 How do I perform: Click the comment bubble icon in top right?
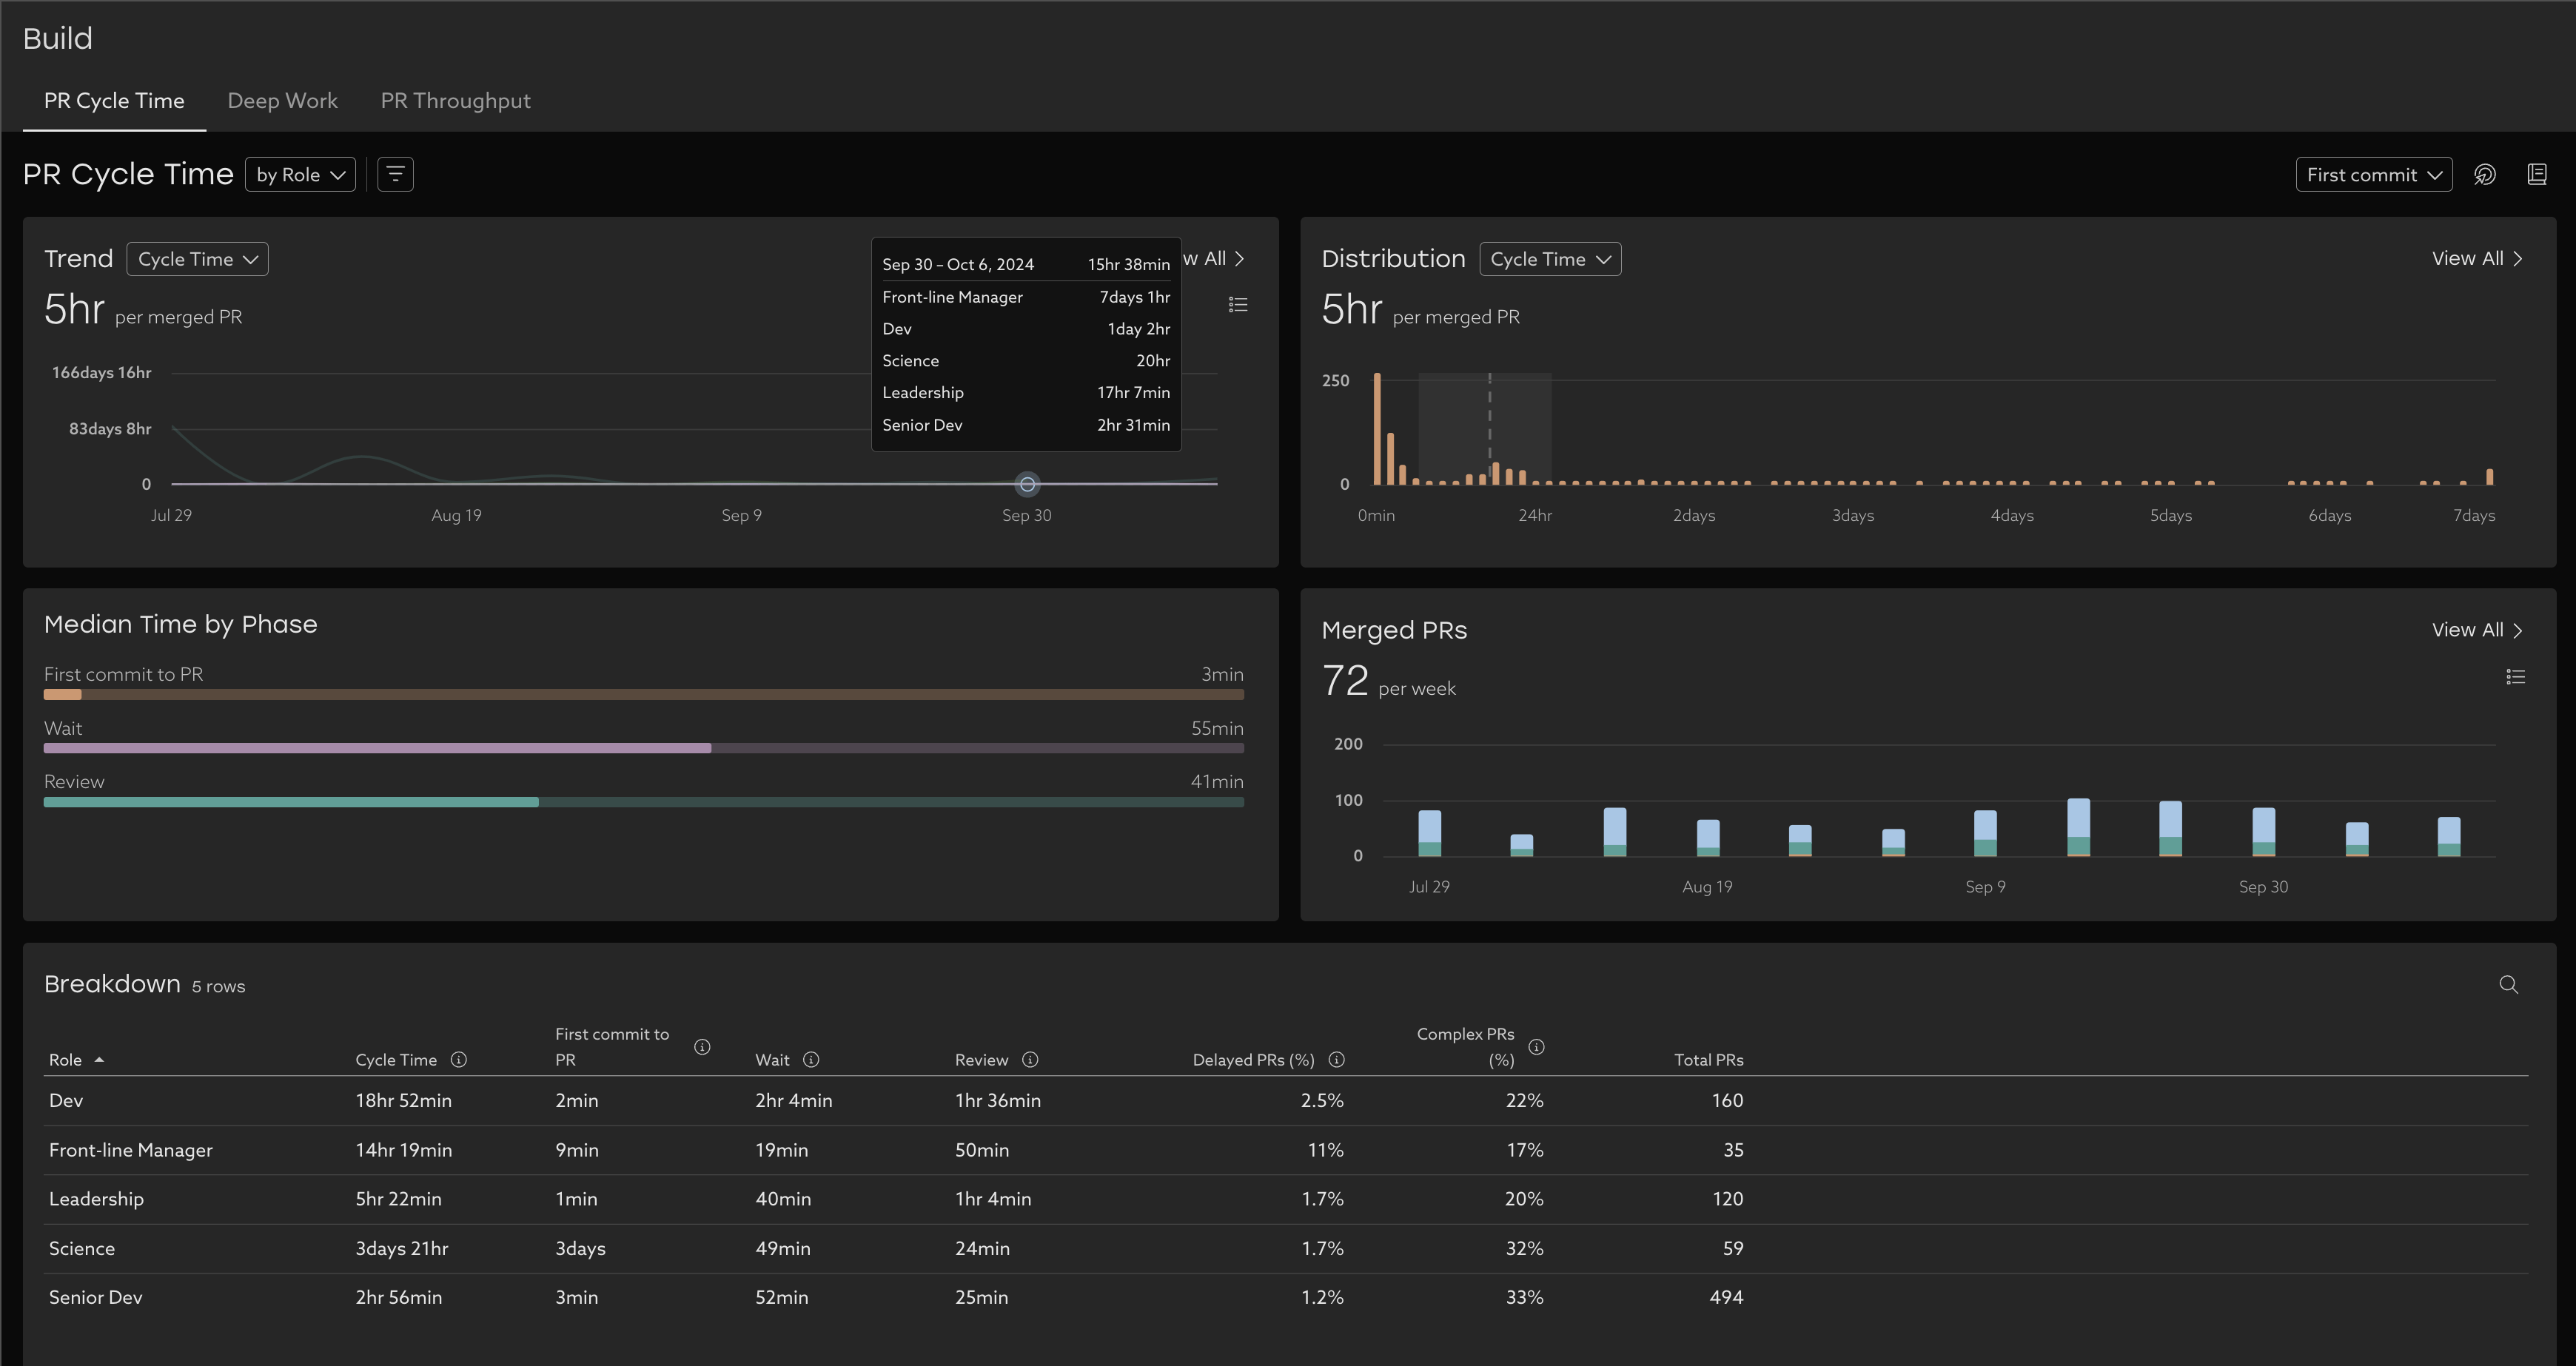pos(2485,175)
